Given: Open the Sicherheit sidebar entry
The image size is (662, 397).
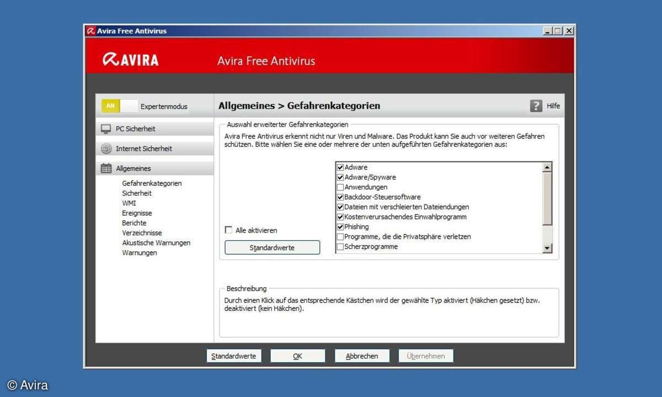Looking at the screenshot, I should [137, 193].
